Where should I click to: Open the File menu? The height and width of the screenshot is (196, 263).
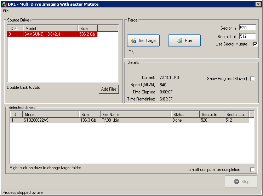tap(6, 11)
